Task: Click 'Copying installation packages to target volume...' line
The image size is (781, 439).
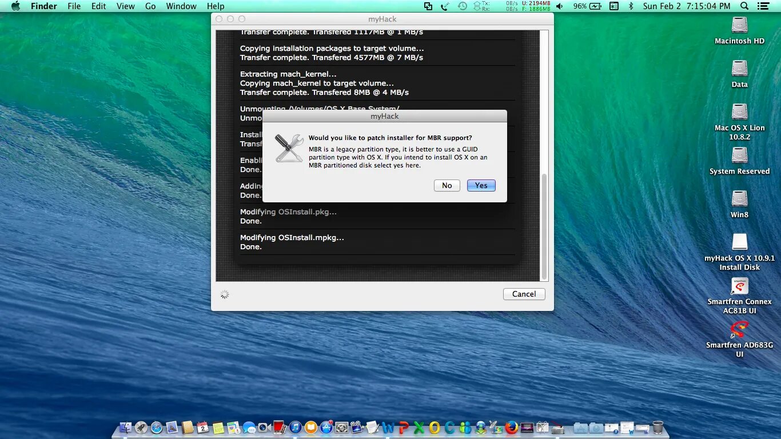Action: click(332, 48)
